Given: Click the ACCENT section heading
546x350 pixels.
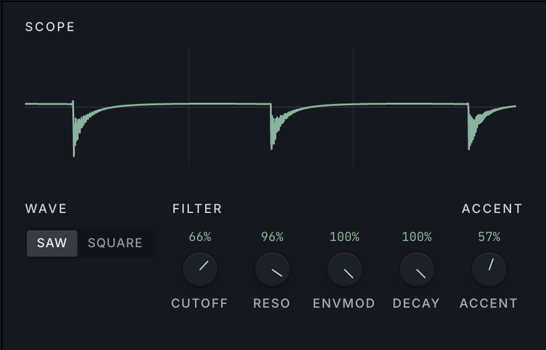Looking at the screenshot, I should [x=492, y=209].
